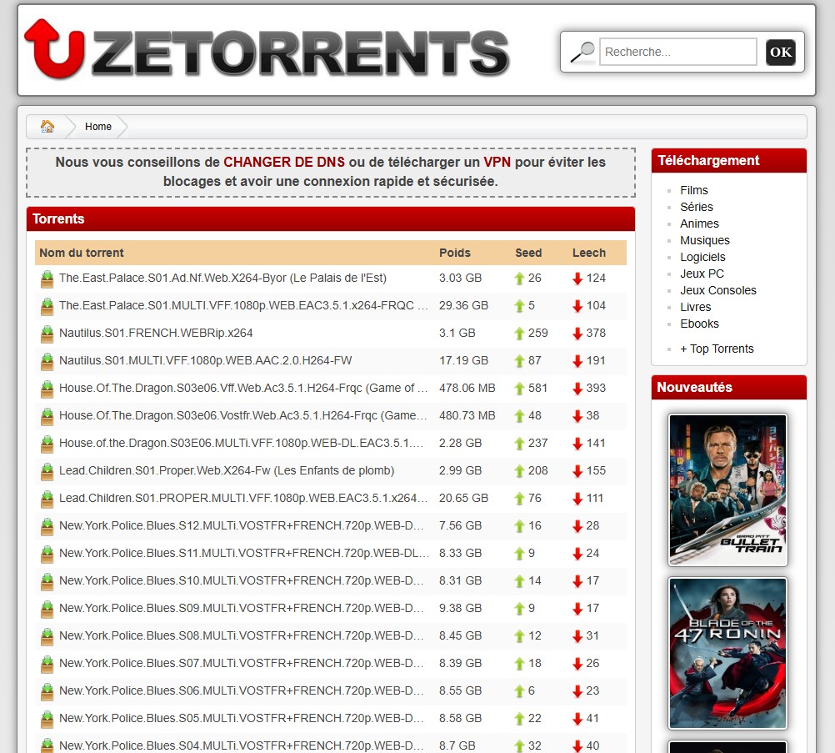Click download icon for New.York.Police.Blues.S08 row
Viewport: 835px width, 753px height.
pos(47,637)
